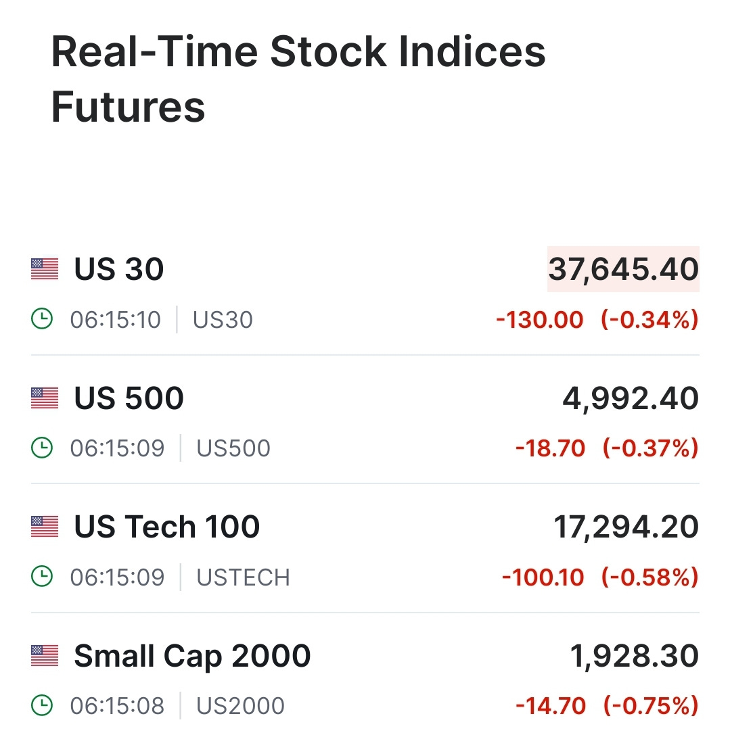Image resolution: width=730 pixels, height=737 pixels.
Task: Click the 1,928.30 price value
Action: coord(635,656)
